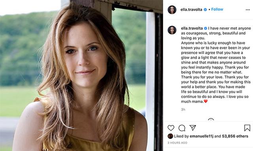Click the verified badge beside the caption username
This screenshot has width=253, height=151.
click(206, 28)
